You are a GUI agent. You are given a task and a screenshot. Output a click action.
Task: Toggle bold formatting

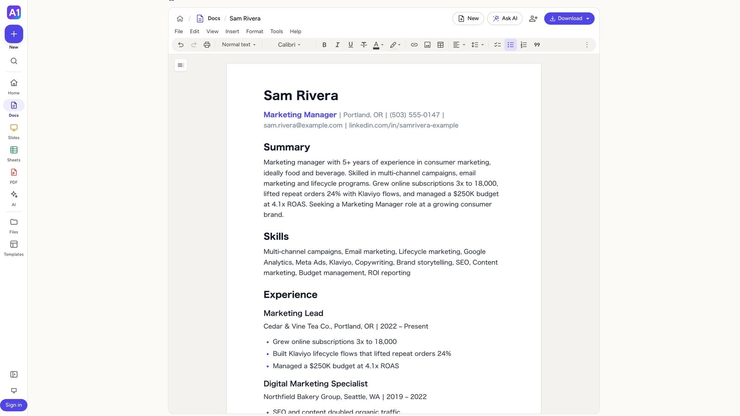pyautogui.click(x=324, y=45)
